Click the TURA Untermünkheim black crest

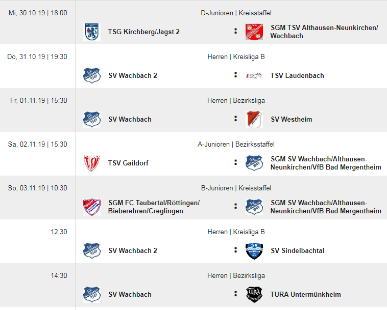[x=254, y=295]
